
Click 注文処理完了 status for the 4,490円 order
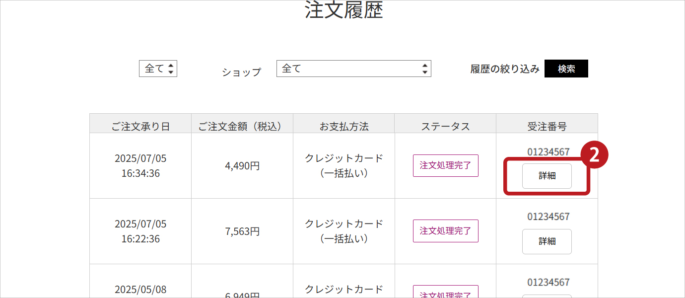(x=445, y=165)
